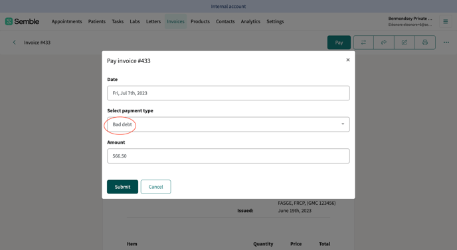The height and width of the screenshot is (250, 457).
Task: Click the Date field showing Jul 7th
Action: 228,93
